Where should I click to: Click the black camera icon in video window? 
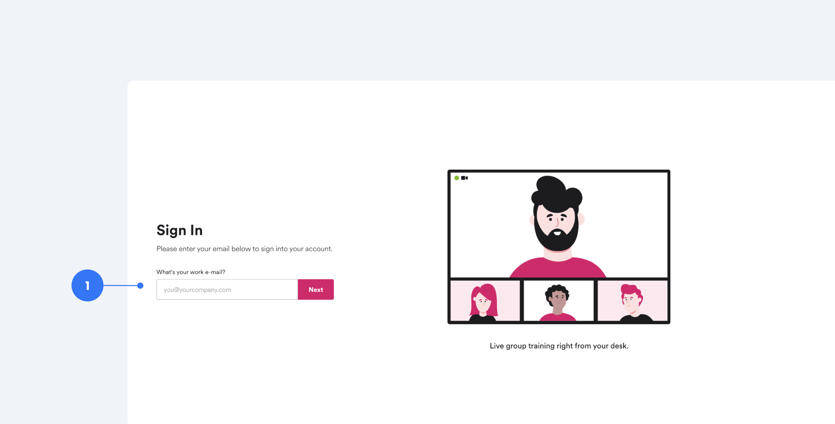click(x=464, y=178)
